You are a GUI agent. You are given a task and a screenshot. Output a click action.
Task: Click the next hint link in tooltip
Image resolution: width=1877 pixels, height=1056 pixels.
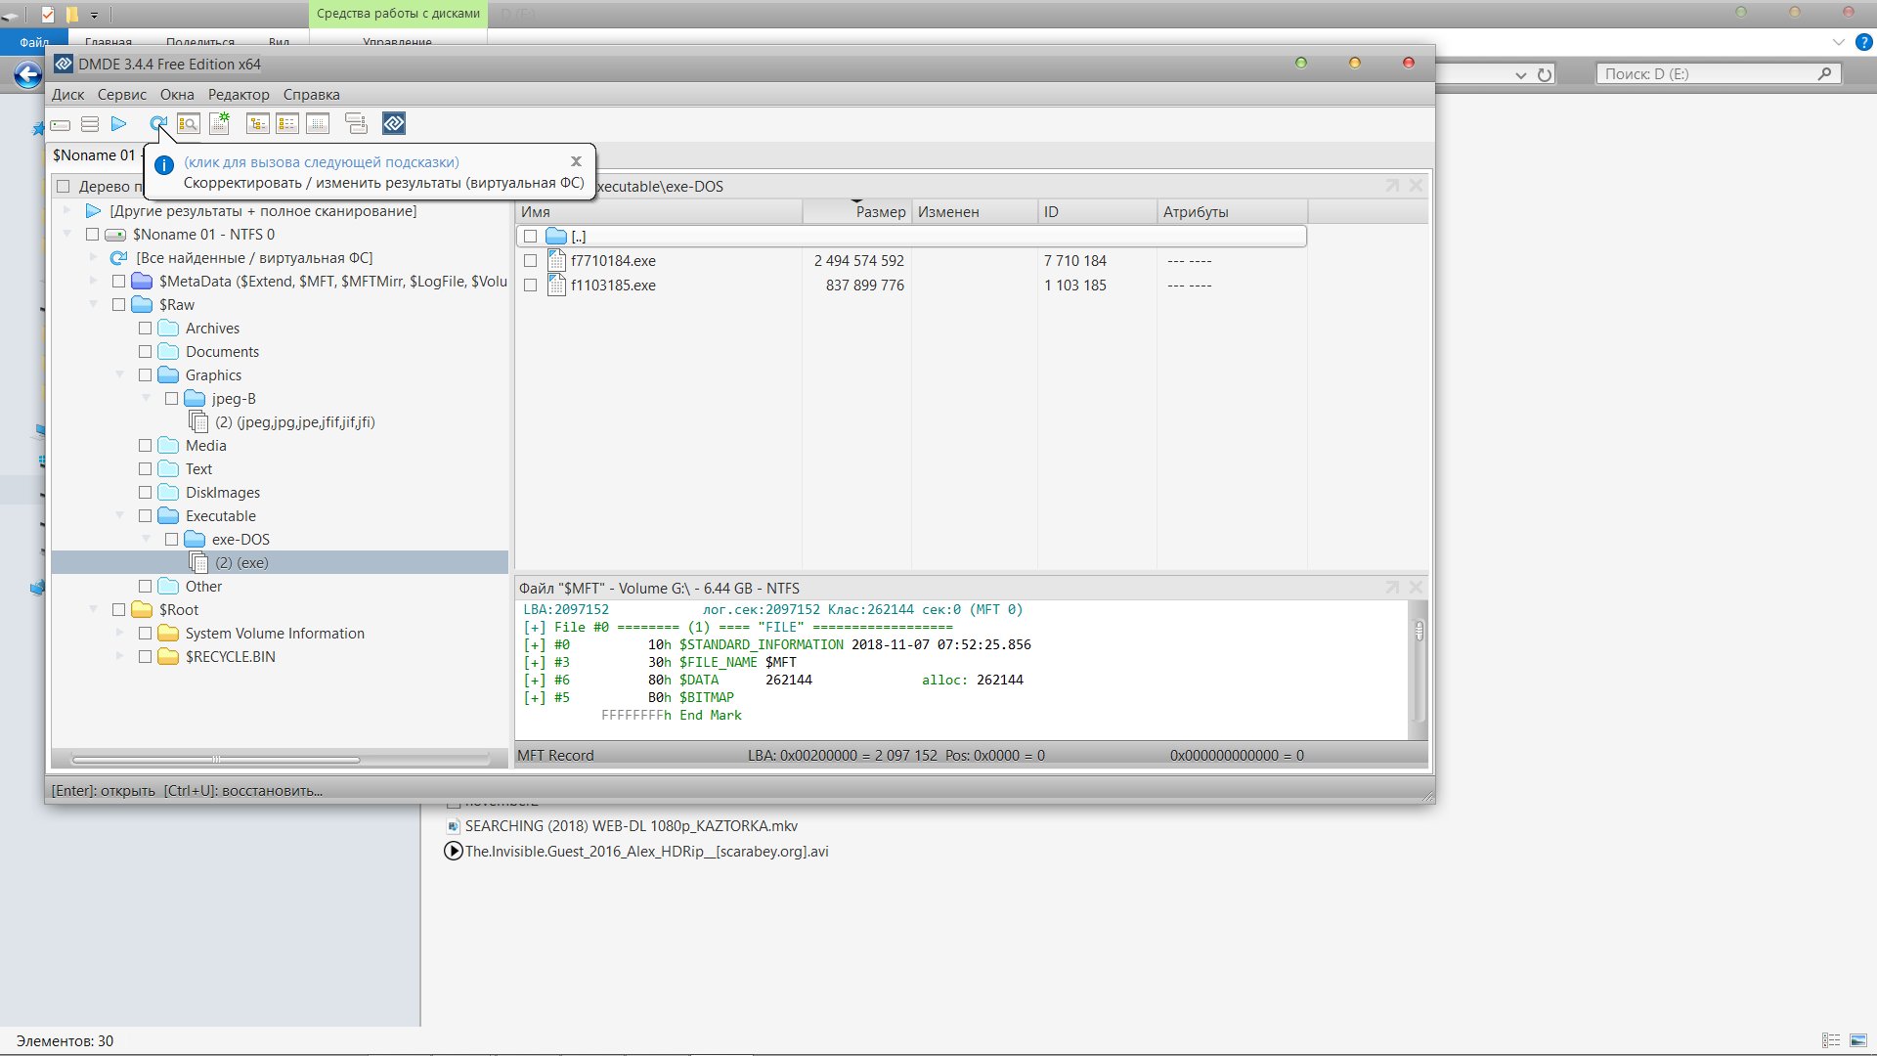[322, 162]
